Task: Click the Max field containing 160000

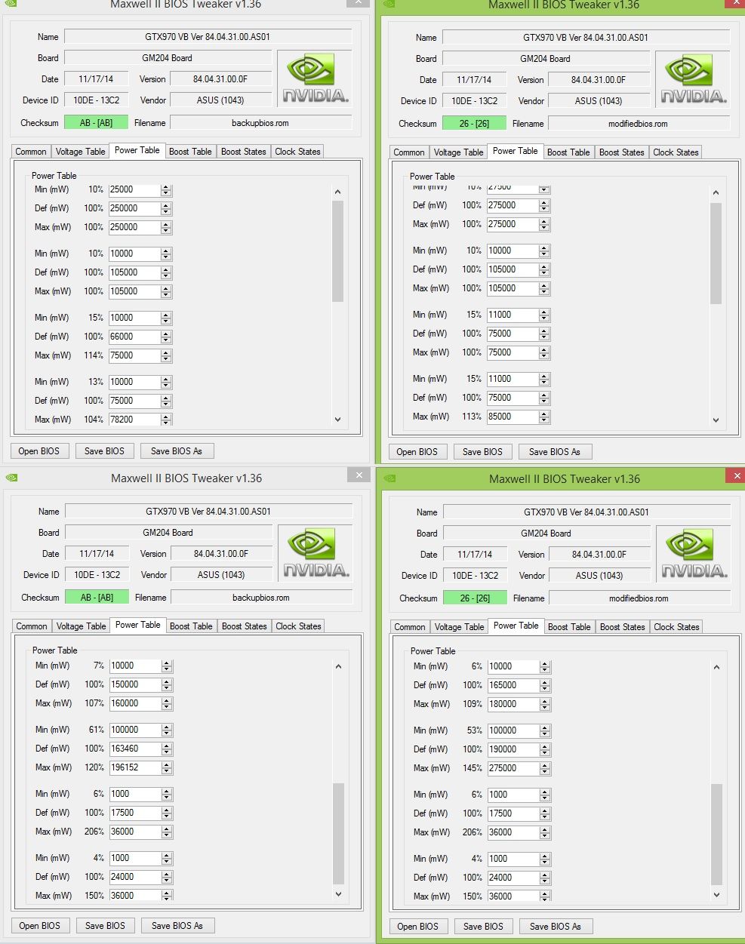Action: [x=135, y=703]
